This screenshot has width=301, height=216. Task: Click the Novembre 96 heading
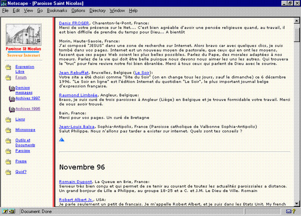(x=82, y=167)
